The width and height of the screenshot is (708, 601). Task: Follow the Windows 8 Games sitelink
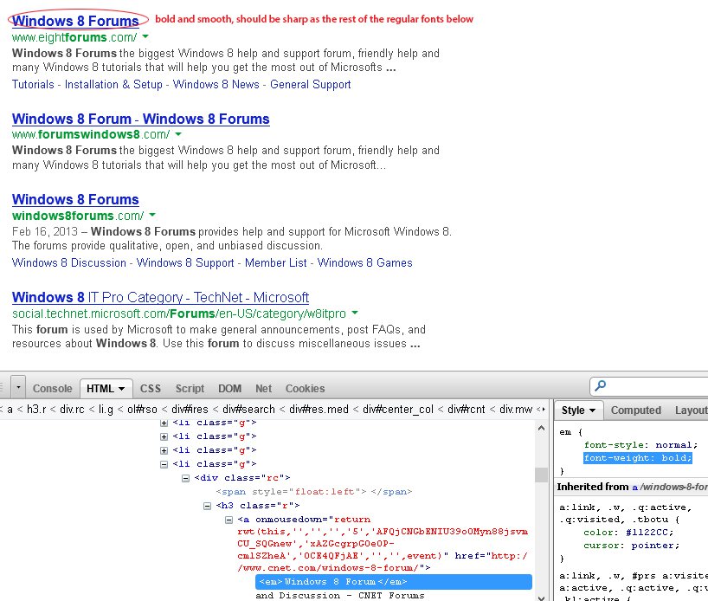[x=365, y=263]
